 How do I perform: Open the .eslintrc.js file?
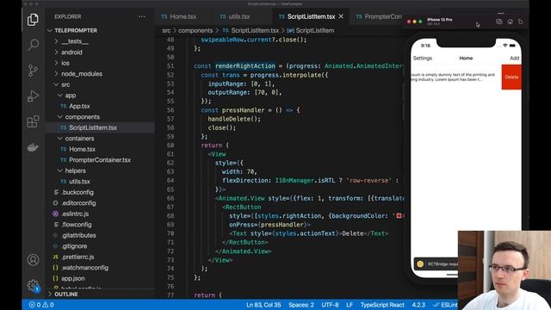click(75, 214)
